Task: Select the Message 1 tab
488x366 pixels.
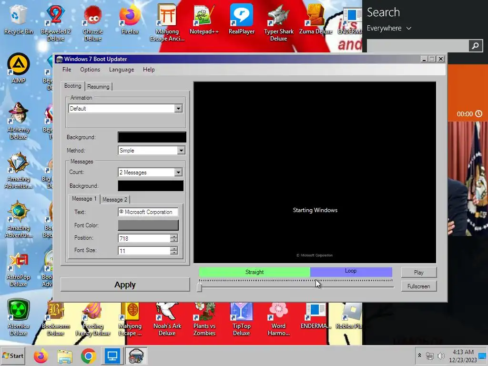Action: pyautogui.click(x=84, y=199)
